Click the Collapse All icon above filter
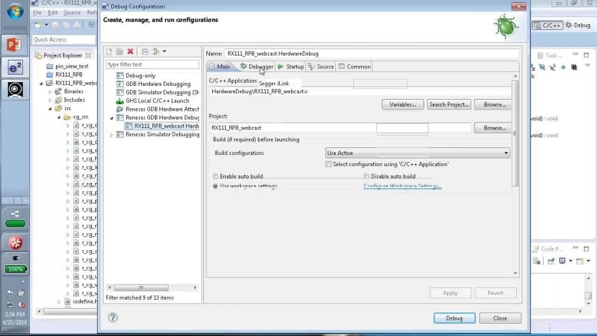597x336 pixels. 145,52
